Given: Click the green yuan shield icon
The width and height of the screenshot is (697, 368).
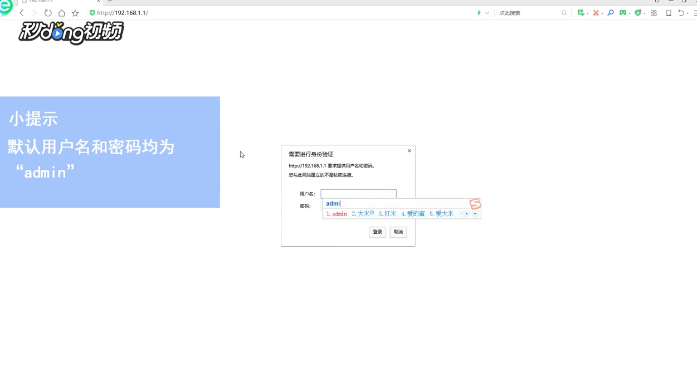Looking at the screenshot, I should click(x=638, y=13).
